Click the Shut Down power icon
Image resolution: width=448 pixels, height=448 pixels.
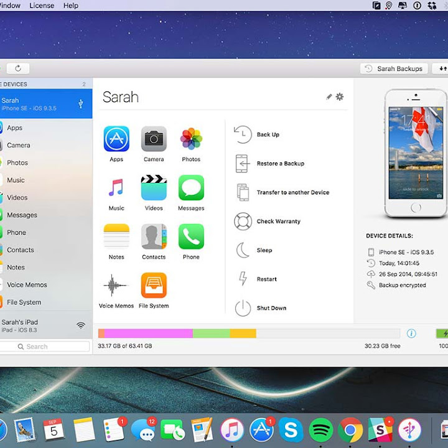click(x=243, y=308)
